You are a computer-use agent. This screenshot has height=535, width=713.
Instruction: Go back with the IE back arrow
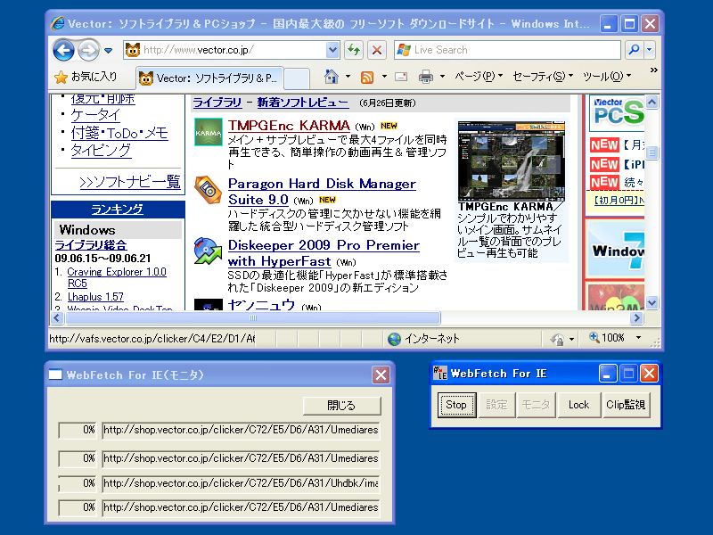(63, 50)
